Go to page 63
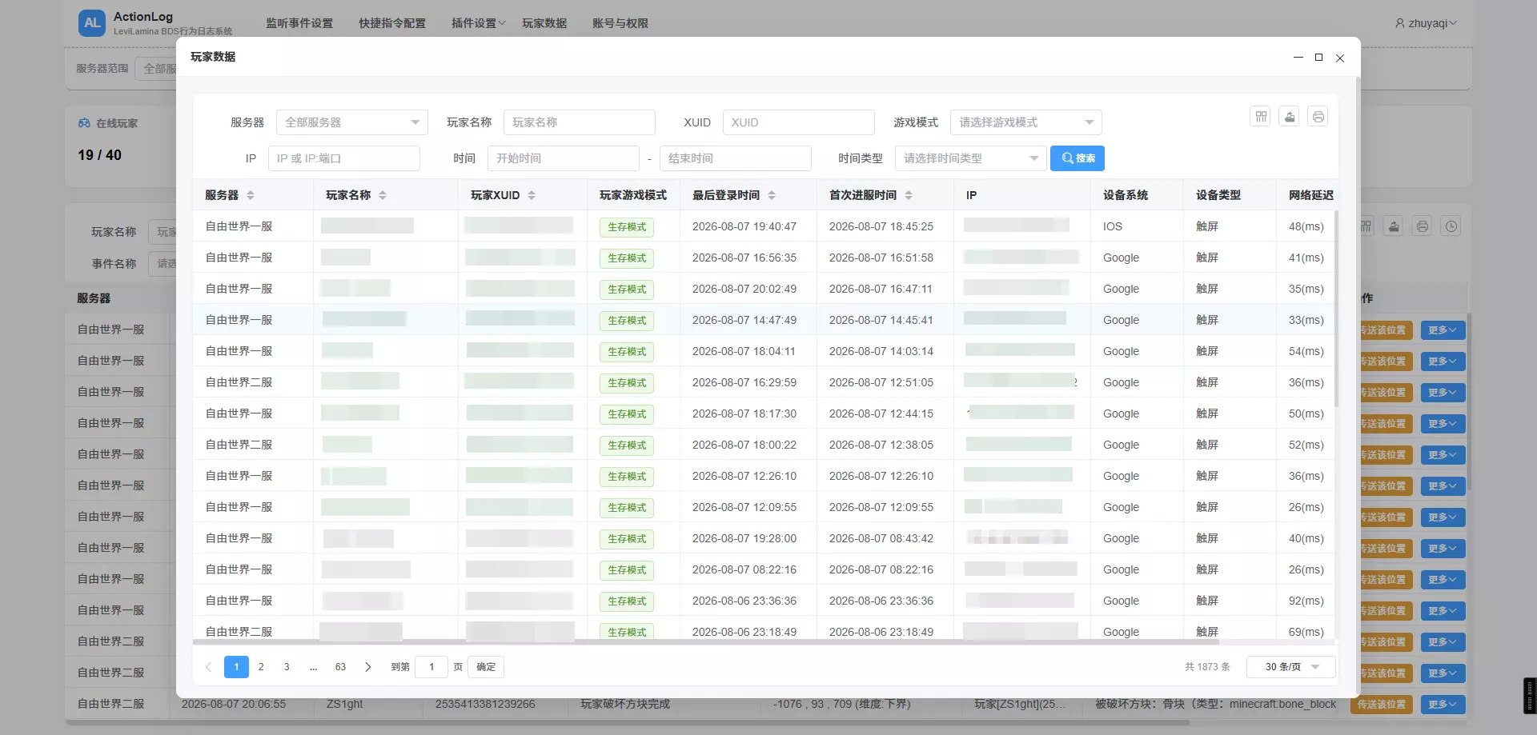 340,667
